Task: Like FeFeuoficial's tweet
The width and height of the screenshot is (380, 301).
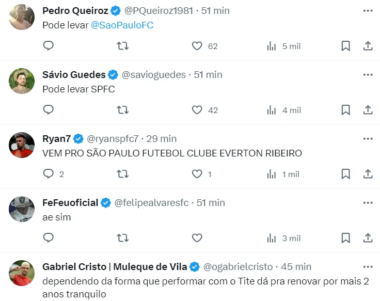Action: (197, 238)
